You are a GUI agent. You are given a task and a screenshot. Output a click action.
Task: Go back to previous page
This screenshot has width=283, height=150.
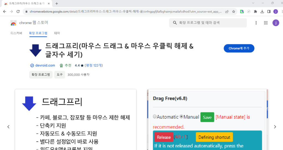pyautogui.click(x=5, y=12)
